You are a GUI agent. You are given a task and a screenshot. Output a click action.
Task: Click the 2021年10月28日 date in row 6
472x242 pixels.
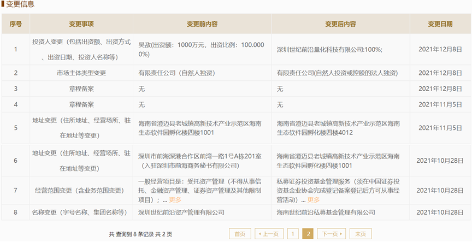point(440,161)
